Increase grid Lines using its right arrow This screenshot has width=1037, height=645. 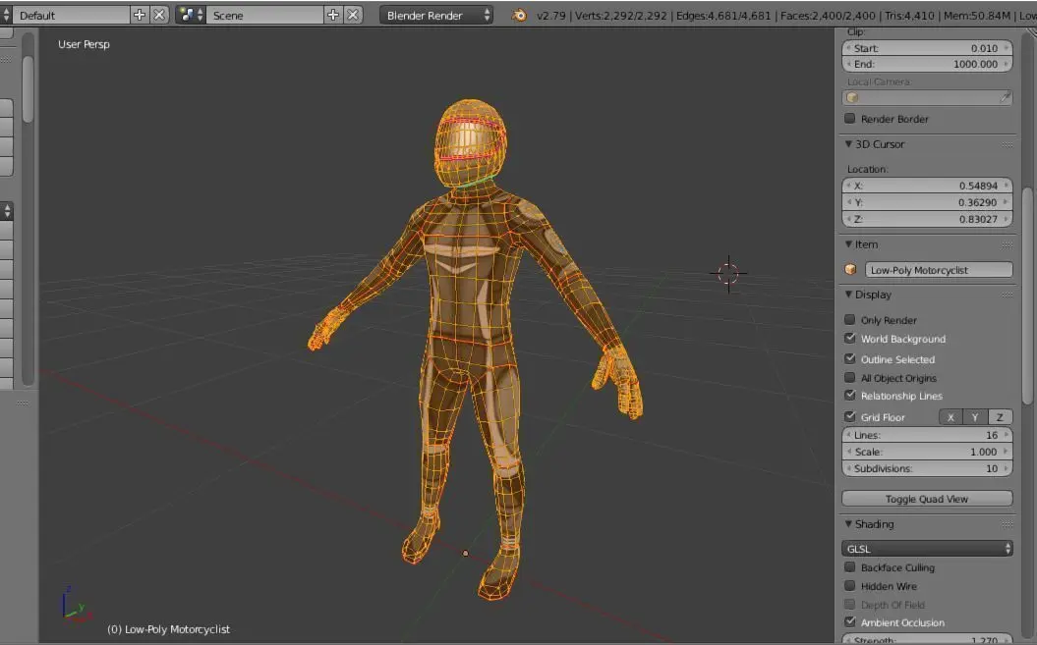[1007, 435]
